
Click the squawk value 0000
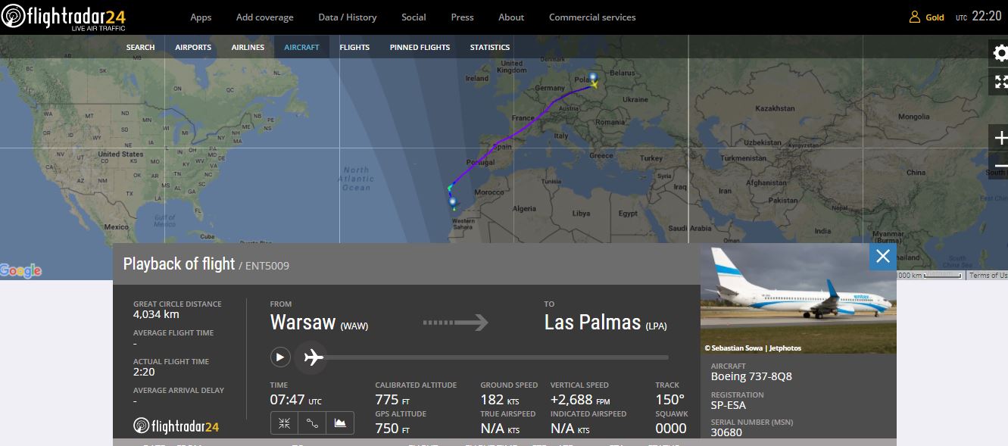pos(670,429)
